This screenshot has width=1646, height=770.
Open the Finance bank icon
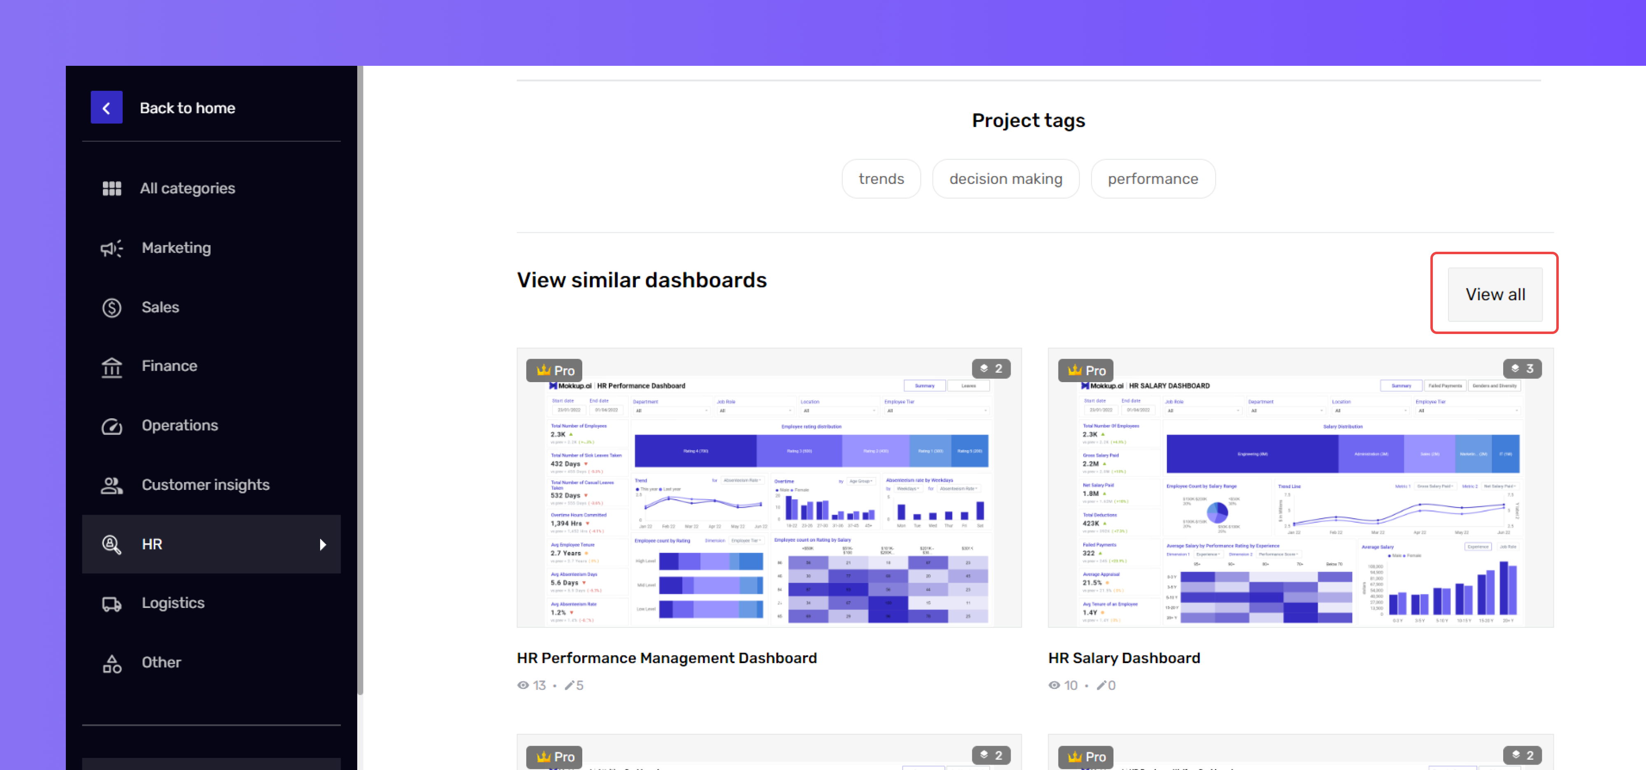click(x=112, y=366)
